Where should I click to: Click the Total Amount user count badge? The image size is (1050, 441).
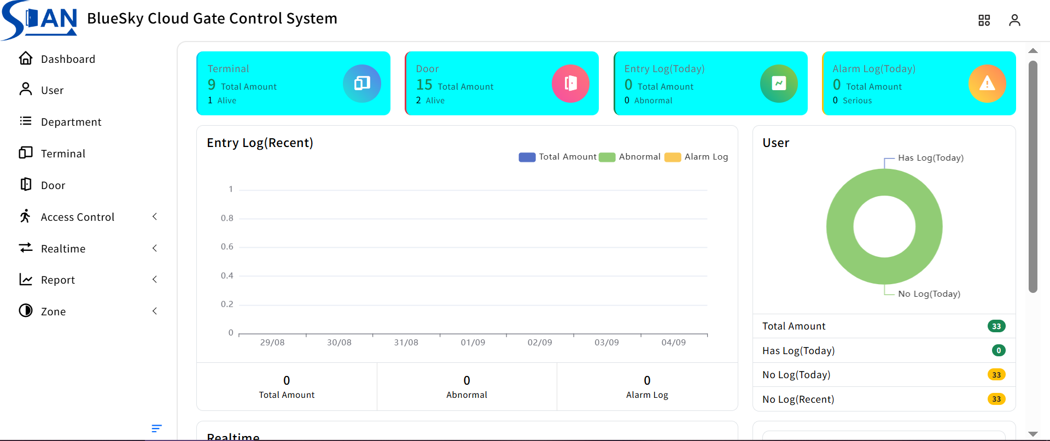tap(996, 326)
